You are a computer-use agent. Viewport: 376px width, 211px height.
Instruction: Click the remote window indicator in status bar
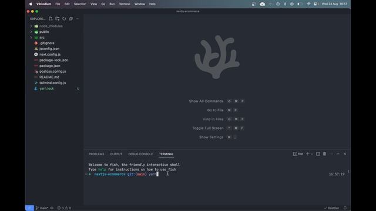tap(29, 208)
